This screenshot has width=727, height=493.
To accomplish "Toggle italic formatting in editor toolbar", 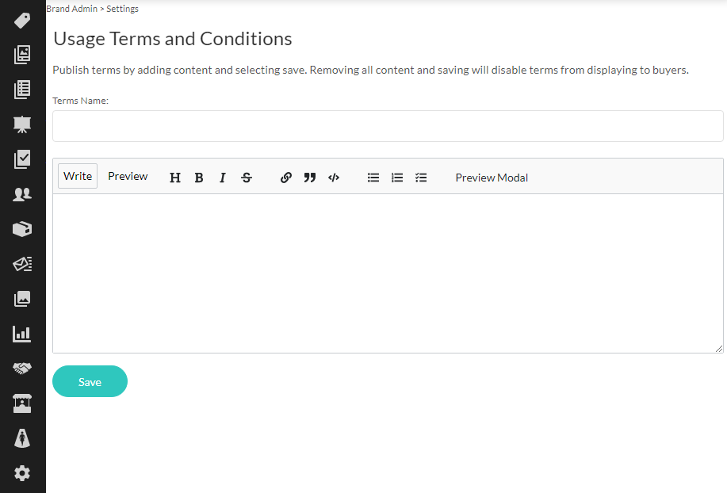I will (223, 178).
